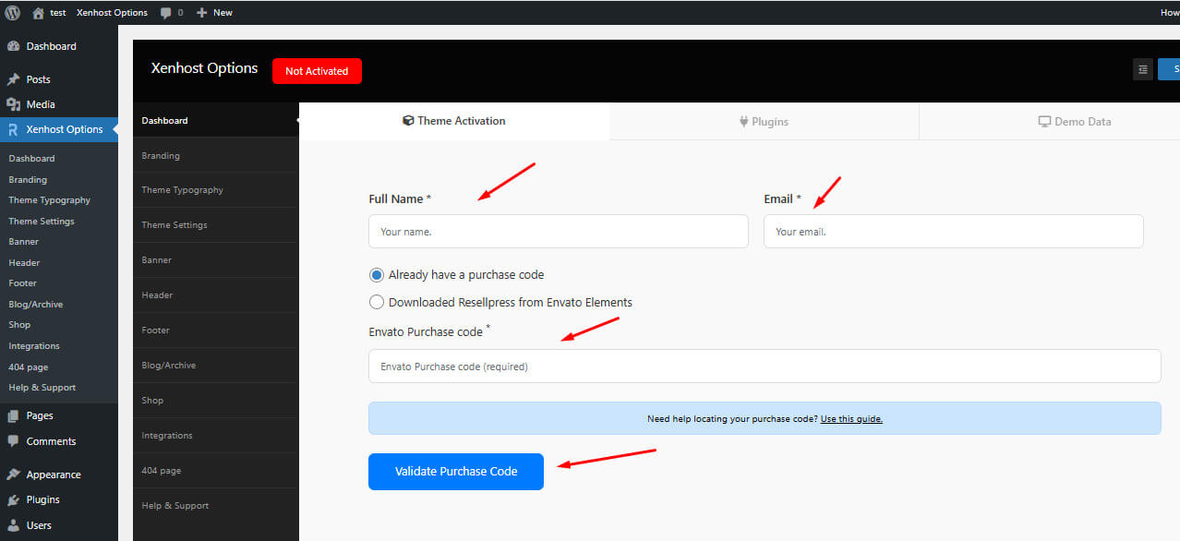Click the expand-all list icon in options header
Screen dimensions: 1180x541
tap(1143, 69)
